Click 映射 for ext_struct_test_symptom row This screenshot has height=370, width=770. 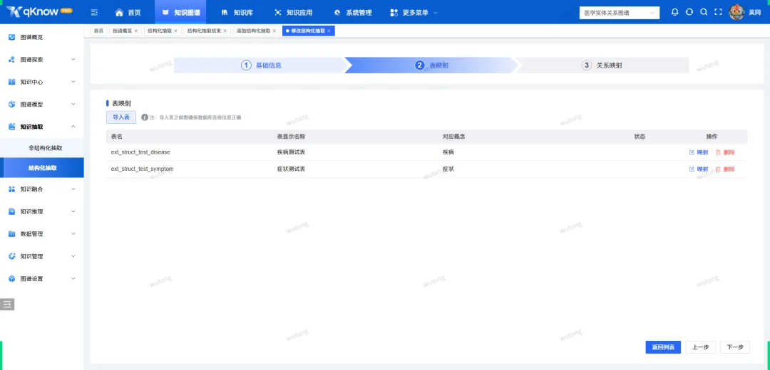tap(699, 169)
